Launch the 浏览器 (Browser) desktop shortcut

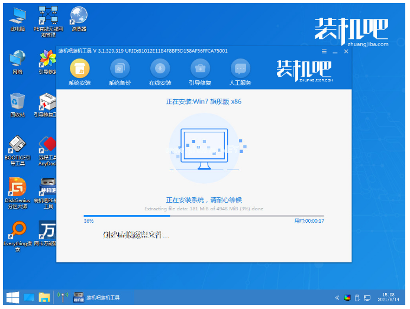[78, 14]
